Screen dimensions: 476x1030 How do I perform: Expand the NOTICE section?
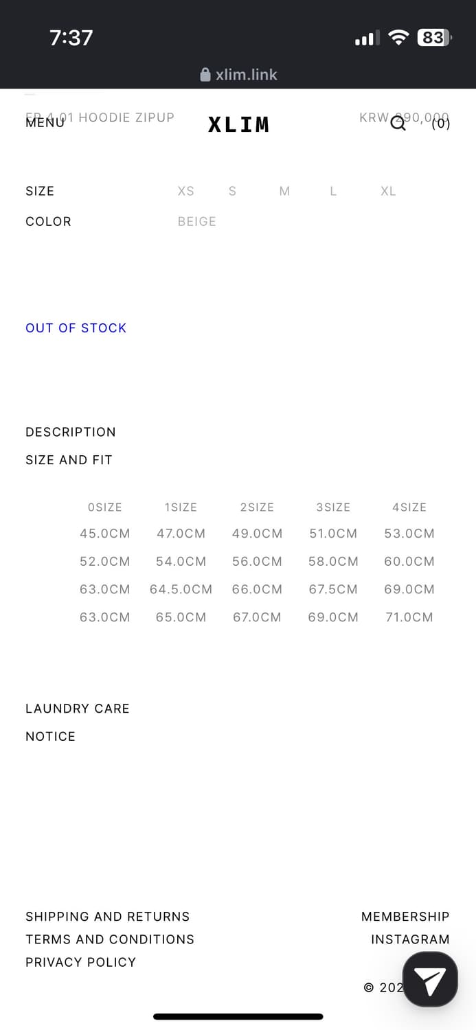(x=50, y=736)
